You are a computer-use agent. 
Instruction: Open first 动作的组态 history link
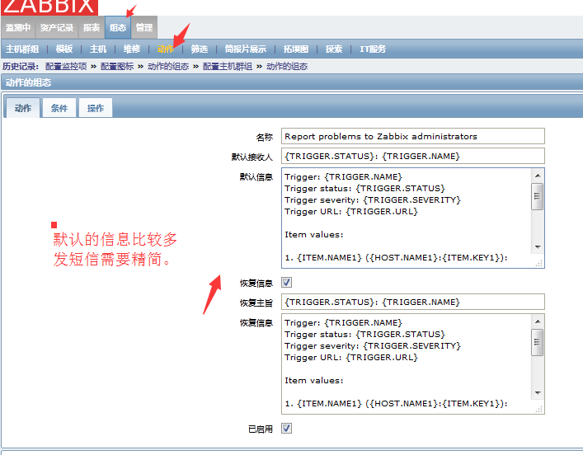click(x=168, y=67)
